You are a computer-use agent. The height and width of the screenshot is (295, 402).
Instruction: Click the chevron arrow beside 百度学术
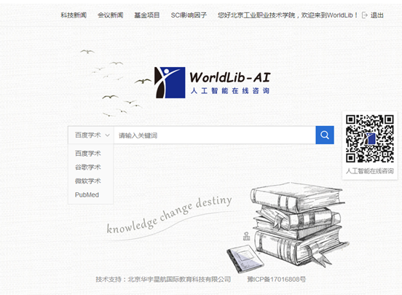[108, 135]
